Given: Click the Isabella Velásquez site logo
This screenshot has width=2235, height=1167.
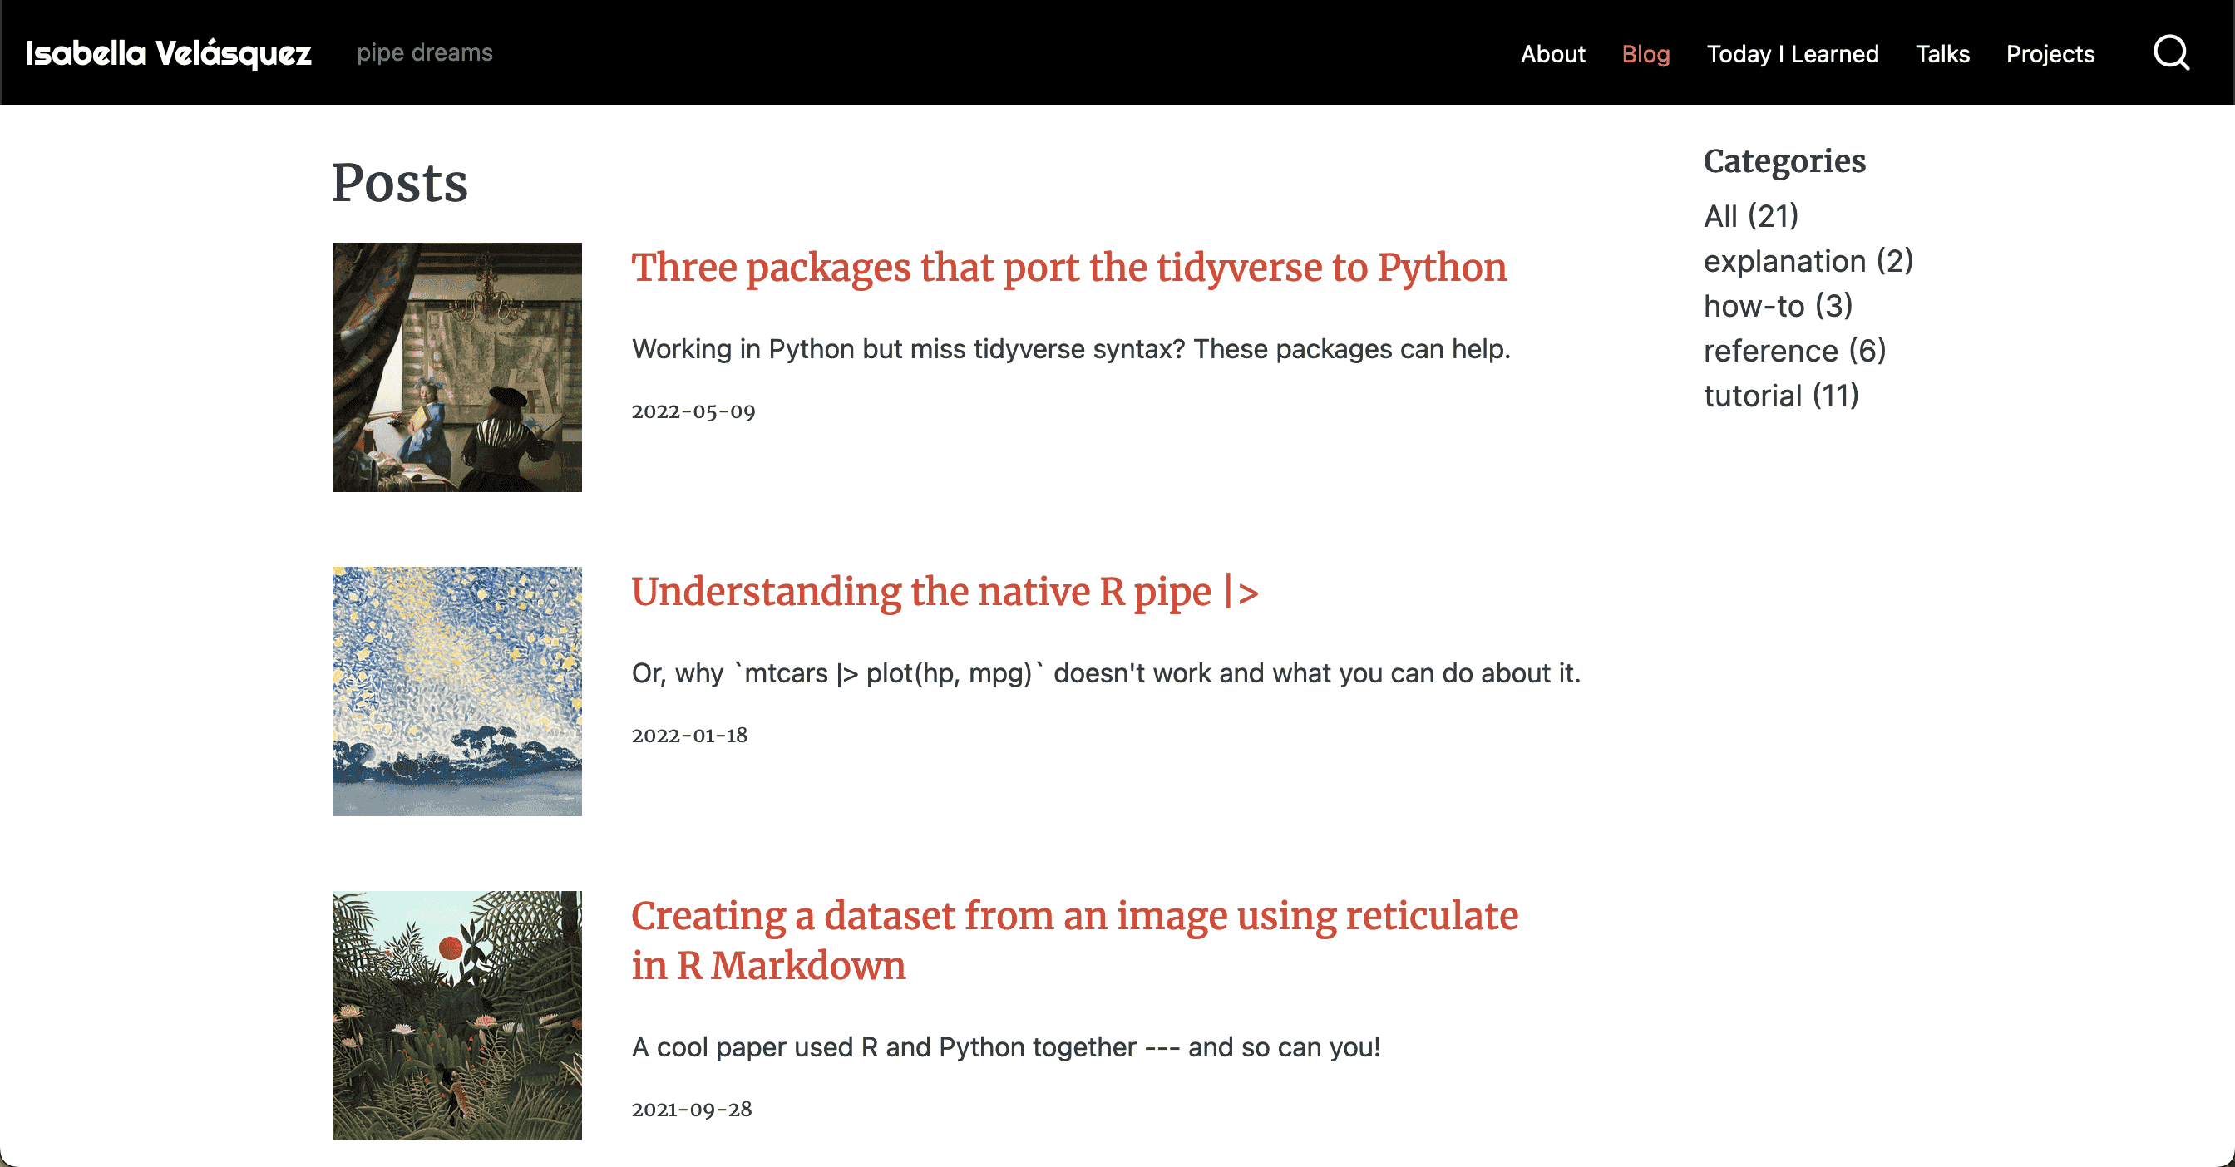Looking at the screenshot, I should (x=167, y=53).
